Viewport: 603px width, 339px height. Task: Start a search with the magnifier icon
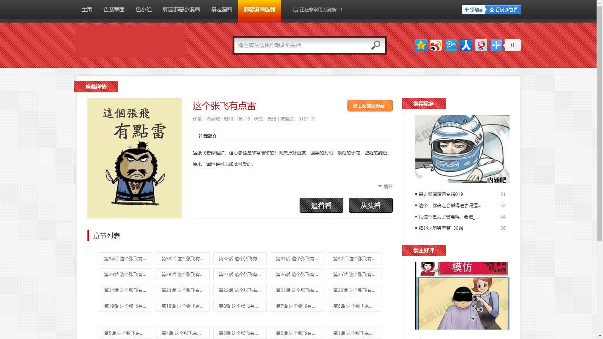pyautogui.click(x=375, y=45)
